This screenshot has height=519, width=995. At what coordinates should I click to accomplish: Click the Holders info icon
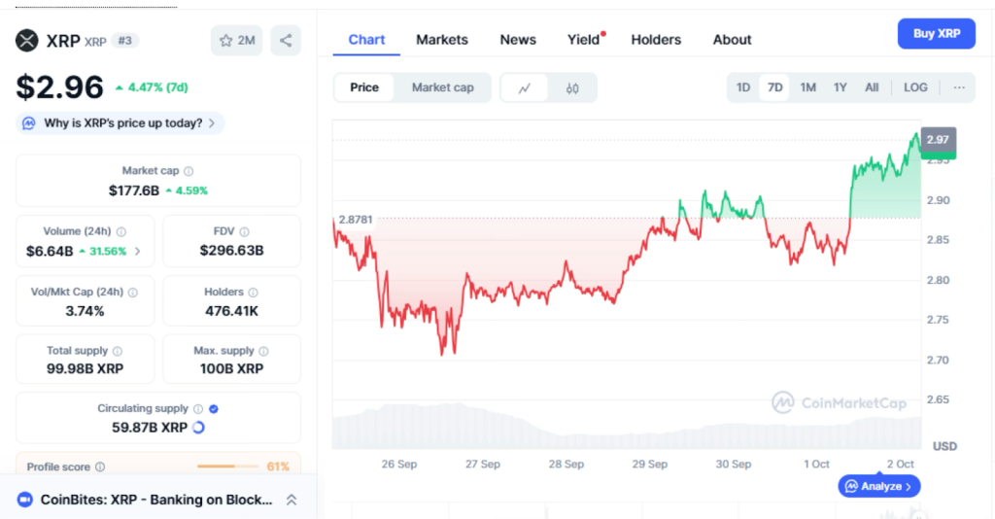pos(253,292)
